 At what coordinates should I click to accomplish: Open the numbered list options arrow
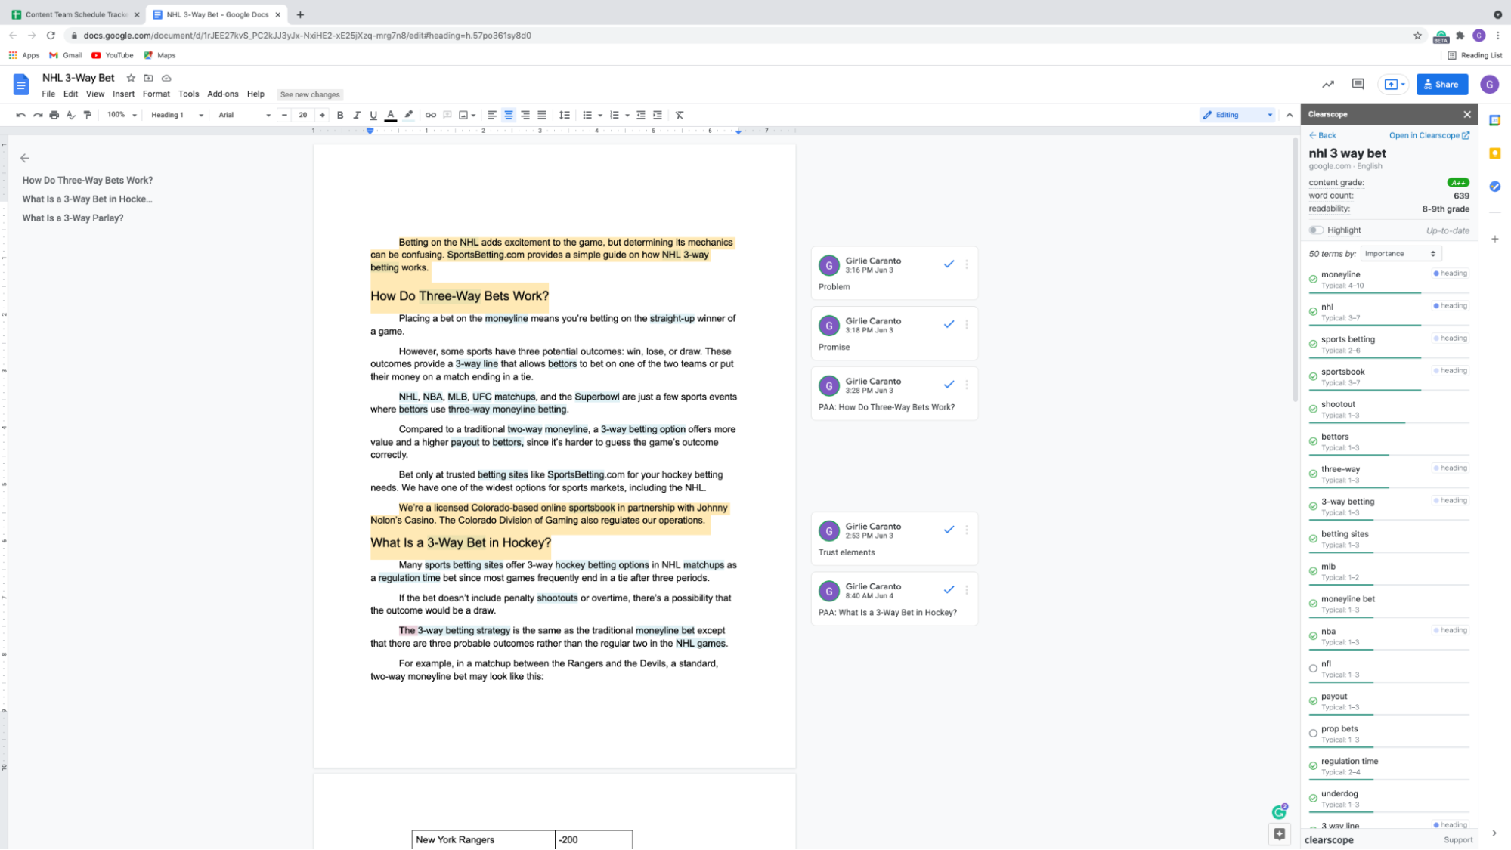[627, 116]
